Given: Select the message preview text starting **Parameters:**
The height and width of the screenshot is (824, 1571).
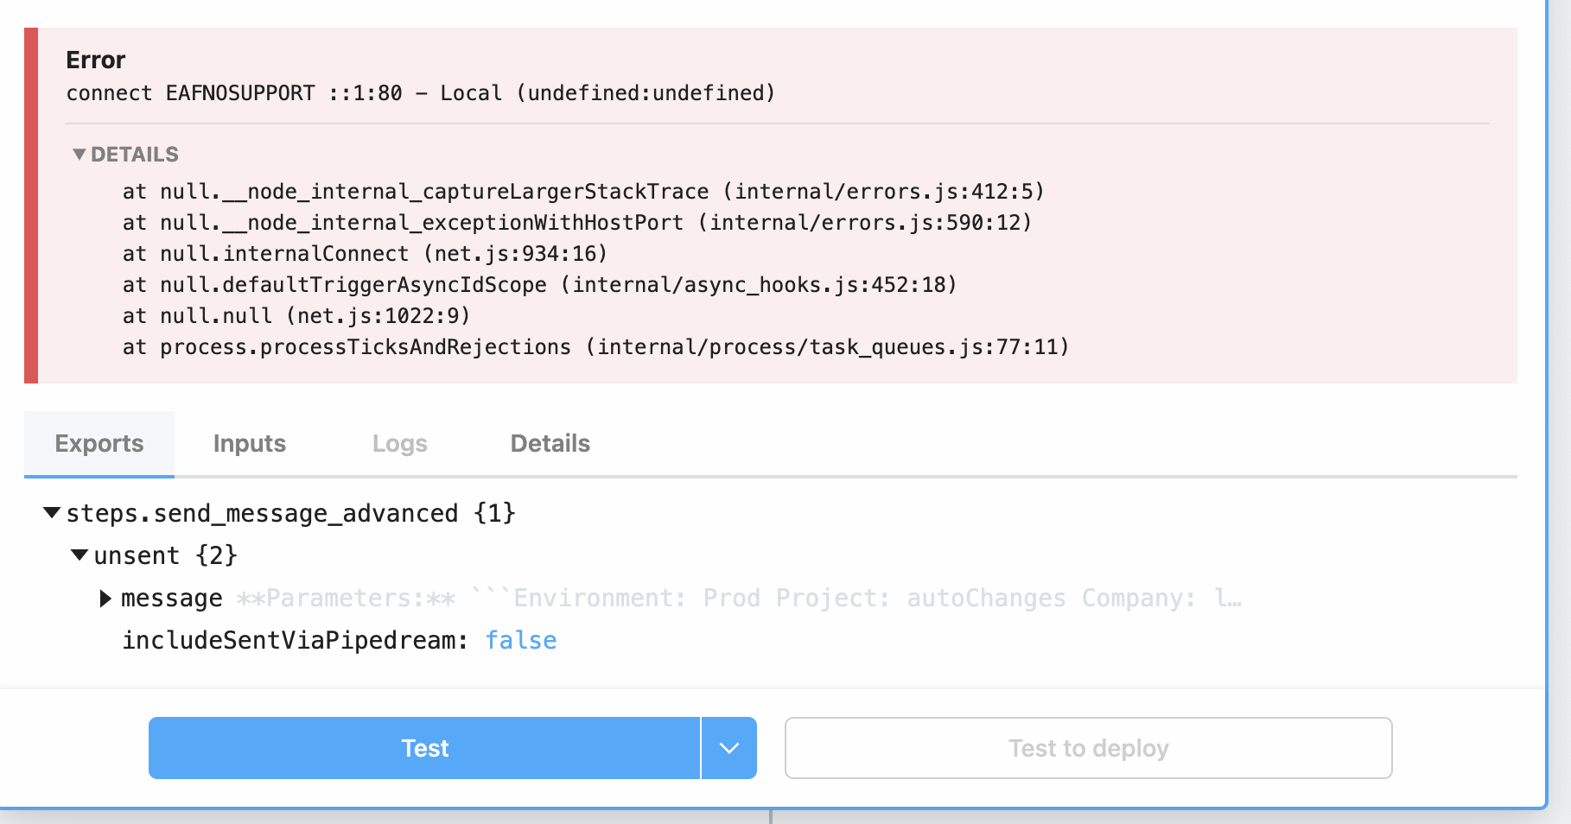Looking at the screenshot, I should 739,599.
